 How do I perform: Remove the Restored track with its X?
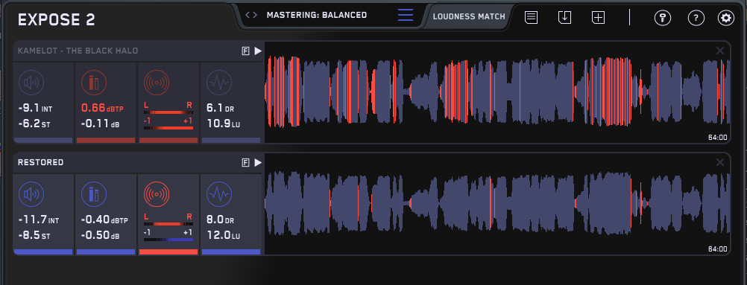(720, 163)
